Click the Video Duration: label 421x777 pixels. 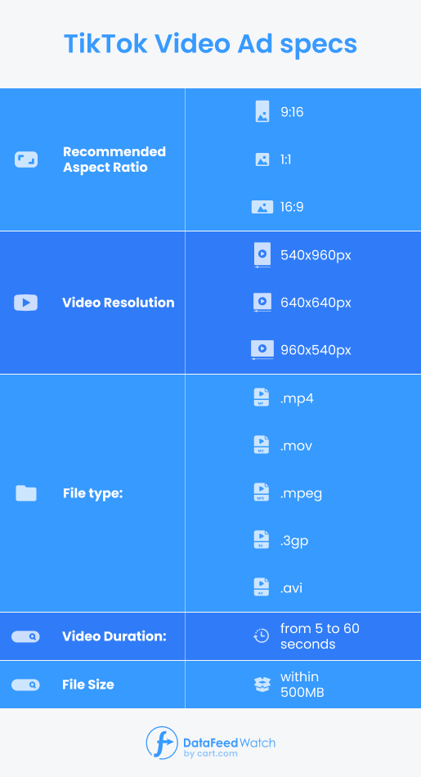(114, 636)
